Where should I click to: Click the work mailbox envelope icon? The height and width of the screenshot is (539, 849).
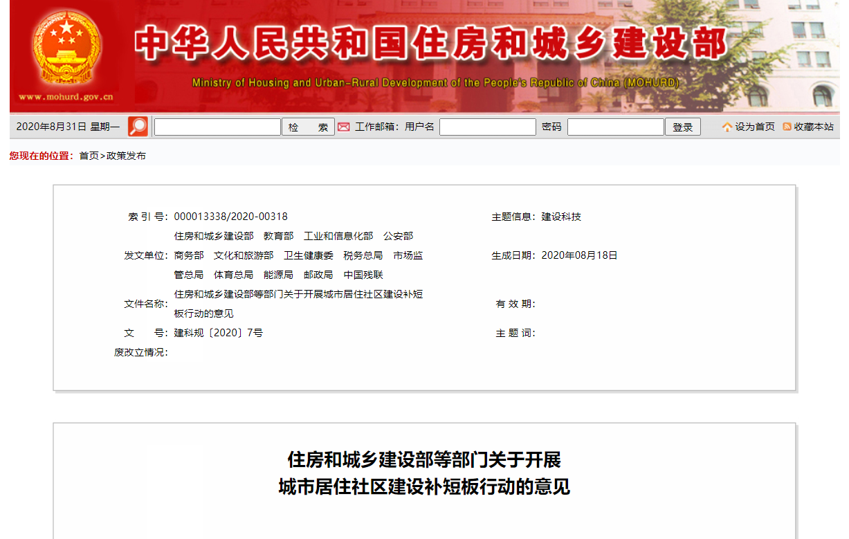tap(344, 127)
